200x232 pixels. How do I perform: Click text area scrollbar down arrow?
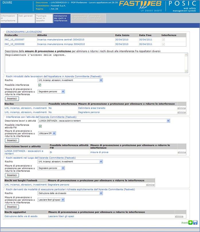tap(186, 71)
